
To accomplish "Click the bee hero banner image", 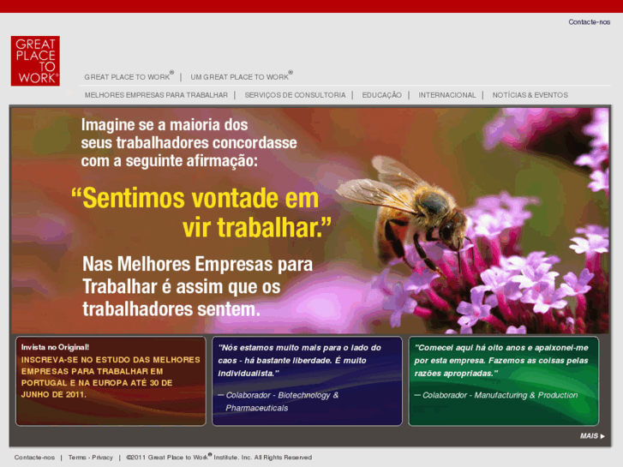I will tap(310, 220).
